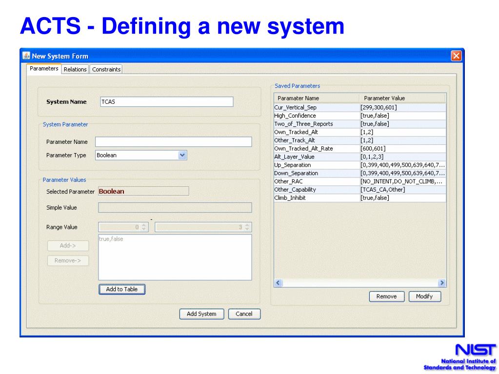Remove the selected saved parameter

click(387, 296)
